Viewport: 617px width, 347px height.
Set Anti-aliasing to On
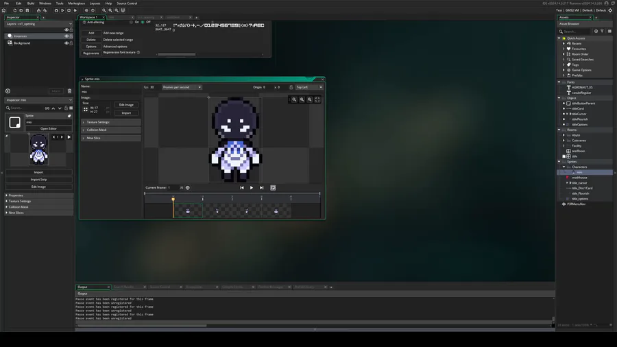(132, 22)
